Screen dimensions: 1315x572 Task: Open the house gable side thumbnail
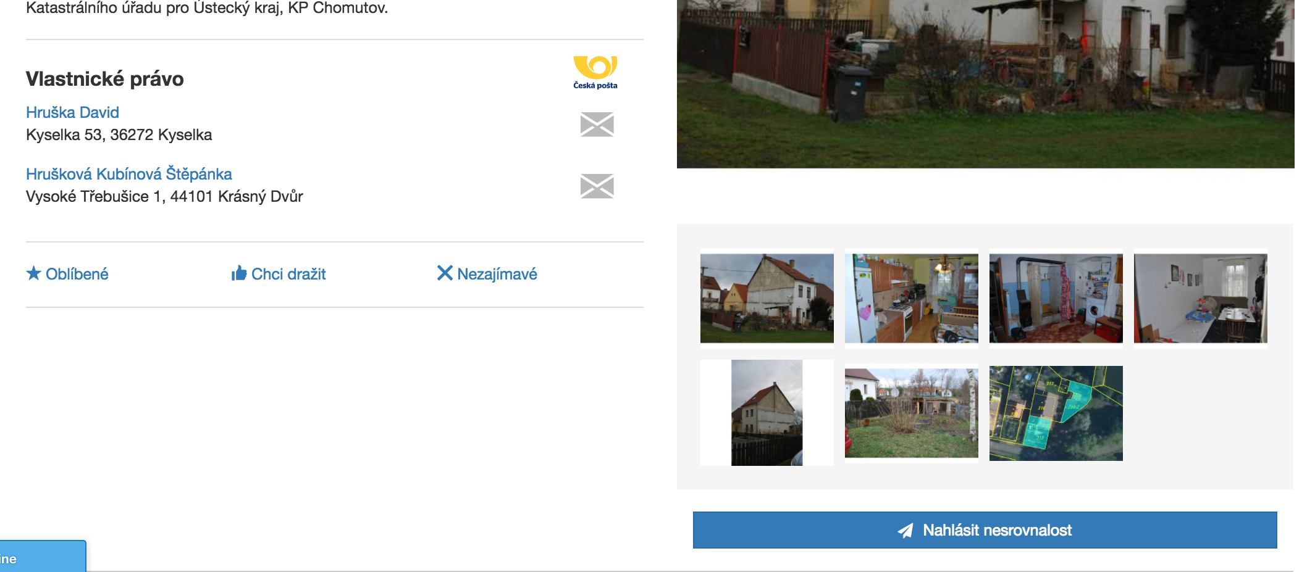point(767,413)
